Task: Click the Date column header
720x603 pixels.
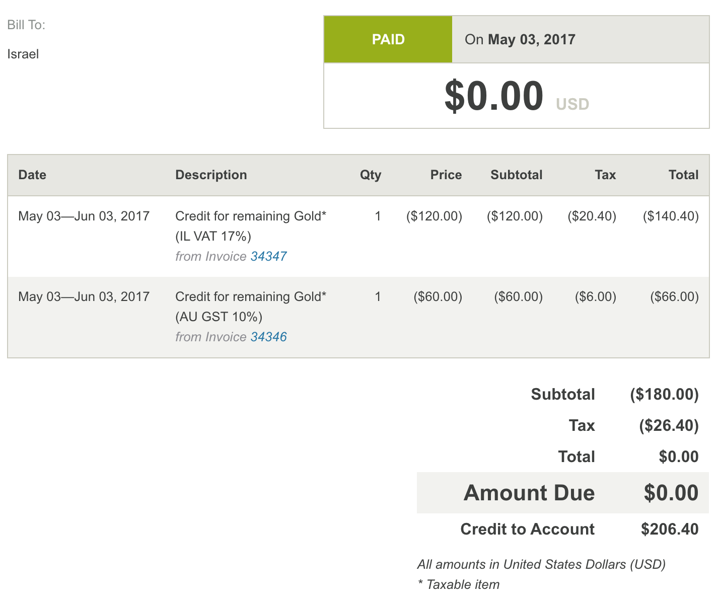Action: 32,175
